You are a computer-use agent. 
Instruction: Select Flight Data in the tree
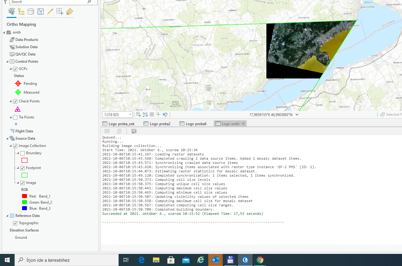[24, 131]
